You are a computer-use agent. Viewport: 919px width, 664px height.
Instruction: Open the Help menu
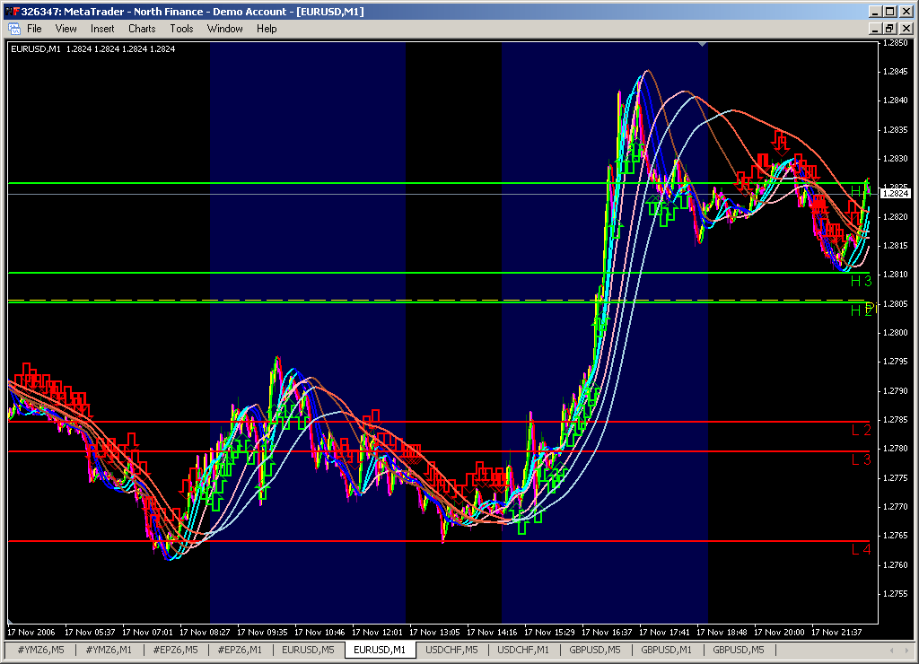[267, 29]
